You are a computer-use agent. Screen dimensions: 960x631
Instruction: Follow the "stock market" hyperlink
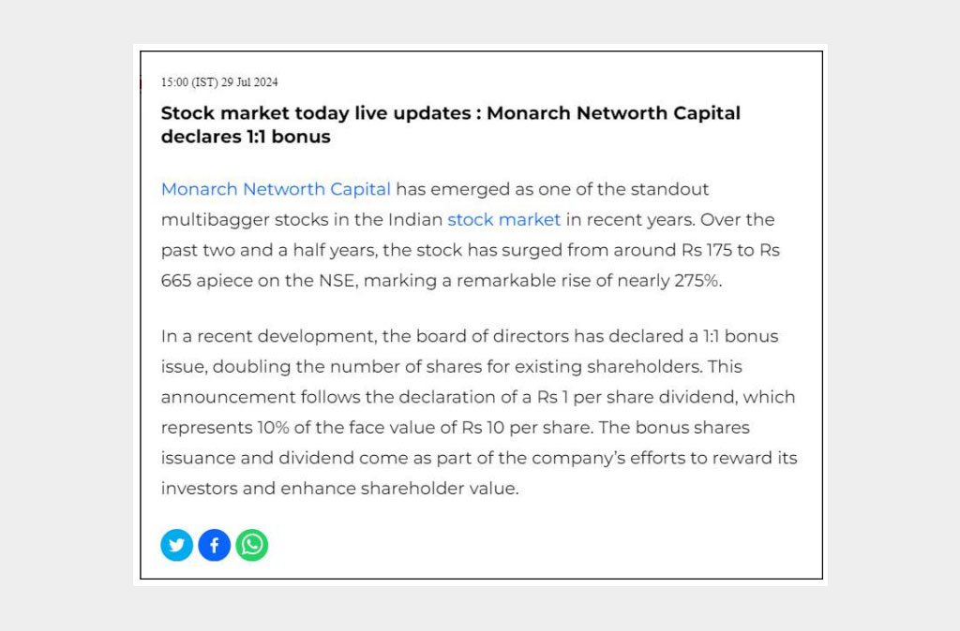pos(503,220)
